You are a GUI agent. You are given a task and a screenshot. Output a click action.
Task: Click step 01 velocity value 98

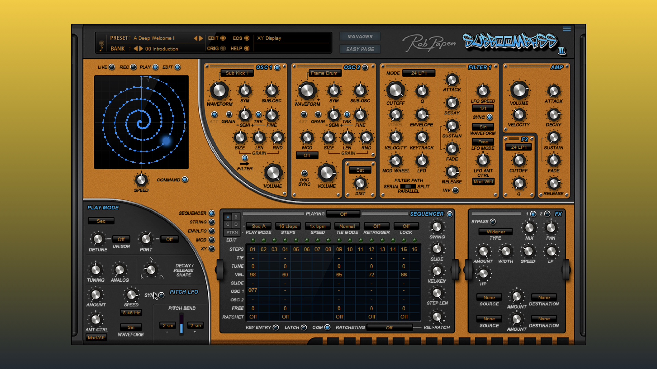click(x=253, y=275)
